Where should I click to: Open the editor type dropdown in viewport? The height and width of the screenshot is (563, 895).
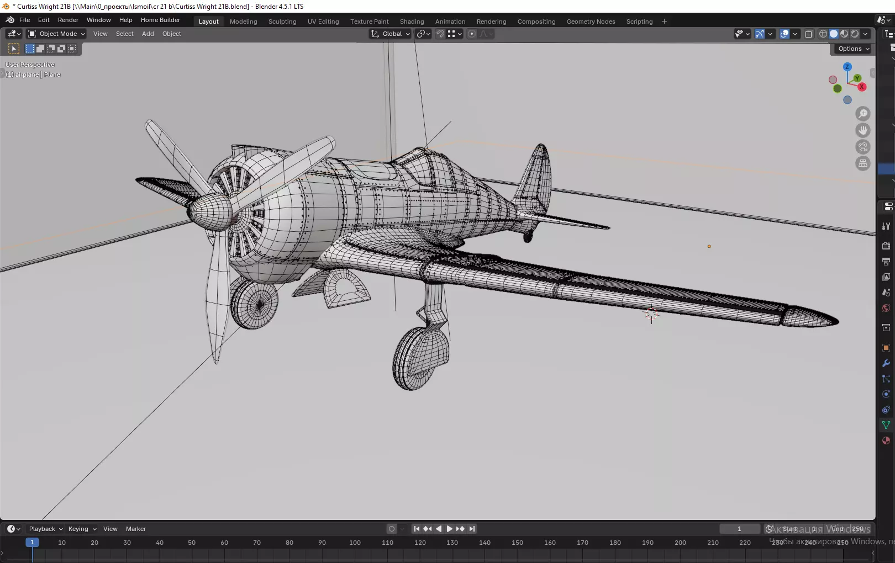(14, 34)
